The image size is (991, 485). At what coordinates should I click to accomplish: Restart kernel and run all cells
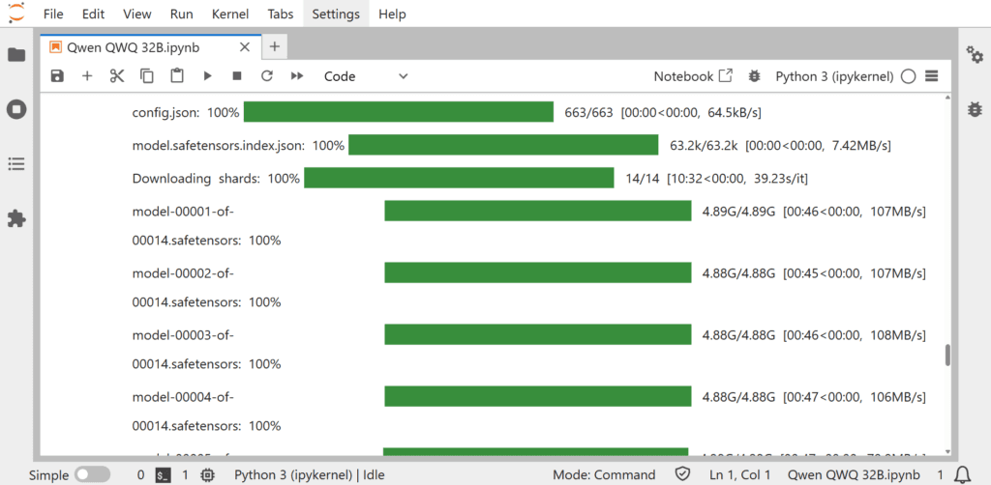click(x=297, y=76)
